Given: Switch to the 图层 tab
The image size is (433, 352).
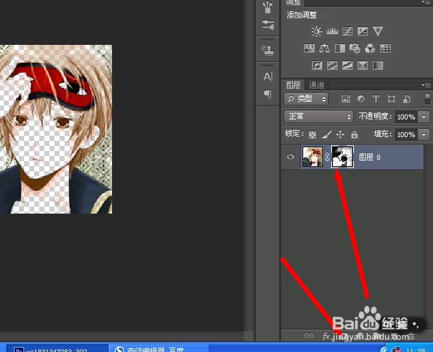Looking at the screenshot, I should coord(293,85).
